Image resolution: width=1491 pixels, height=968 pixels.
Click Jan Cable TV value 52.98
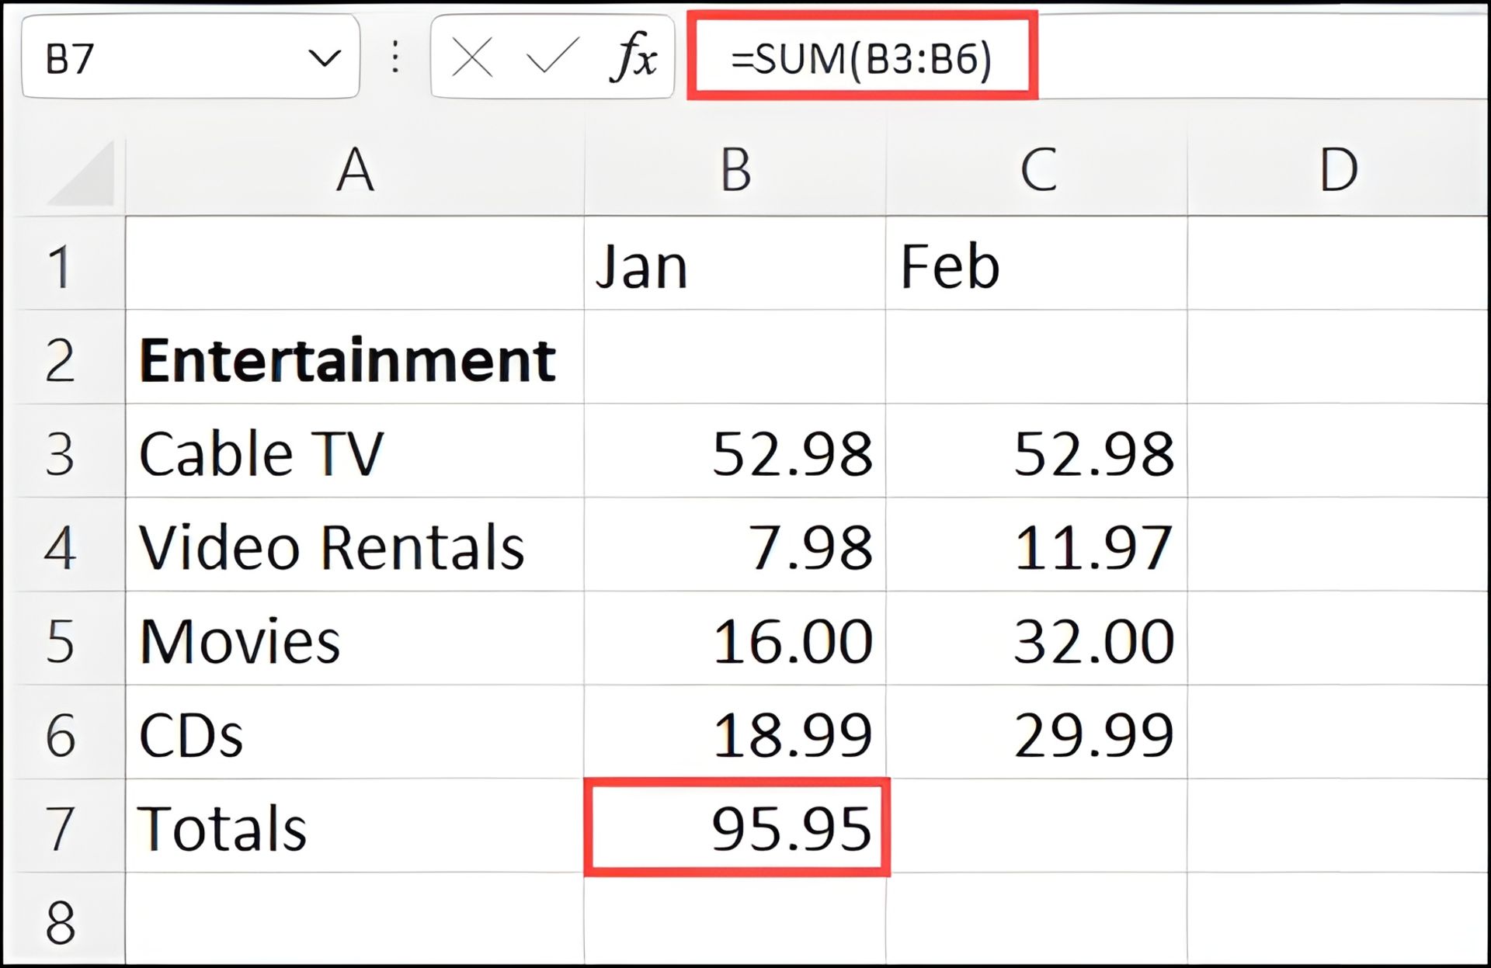pos(735,451)
